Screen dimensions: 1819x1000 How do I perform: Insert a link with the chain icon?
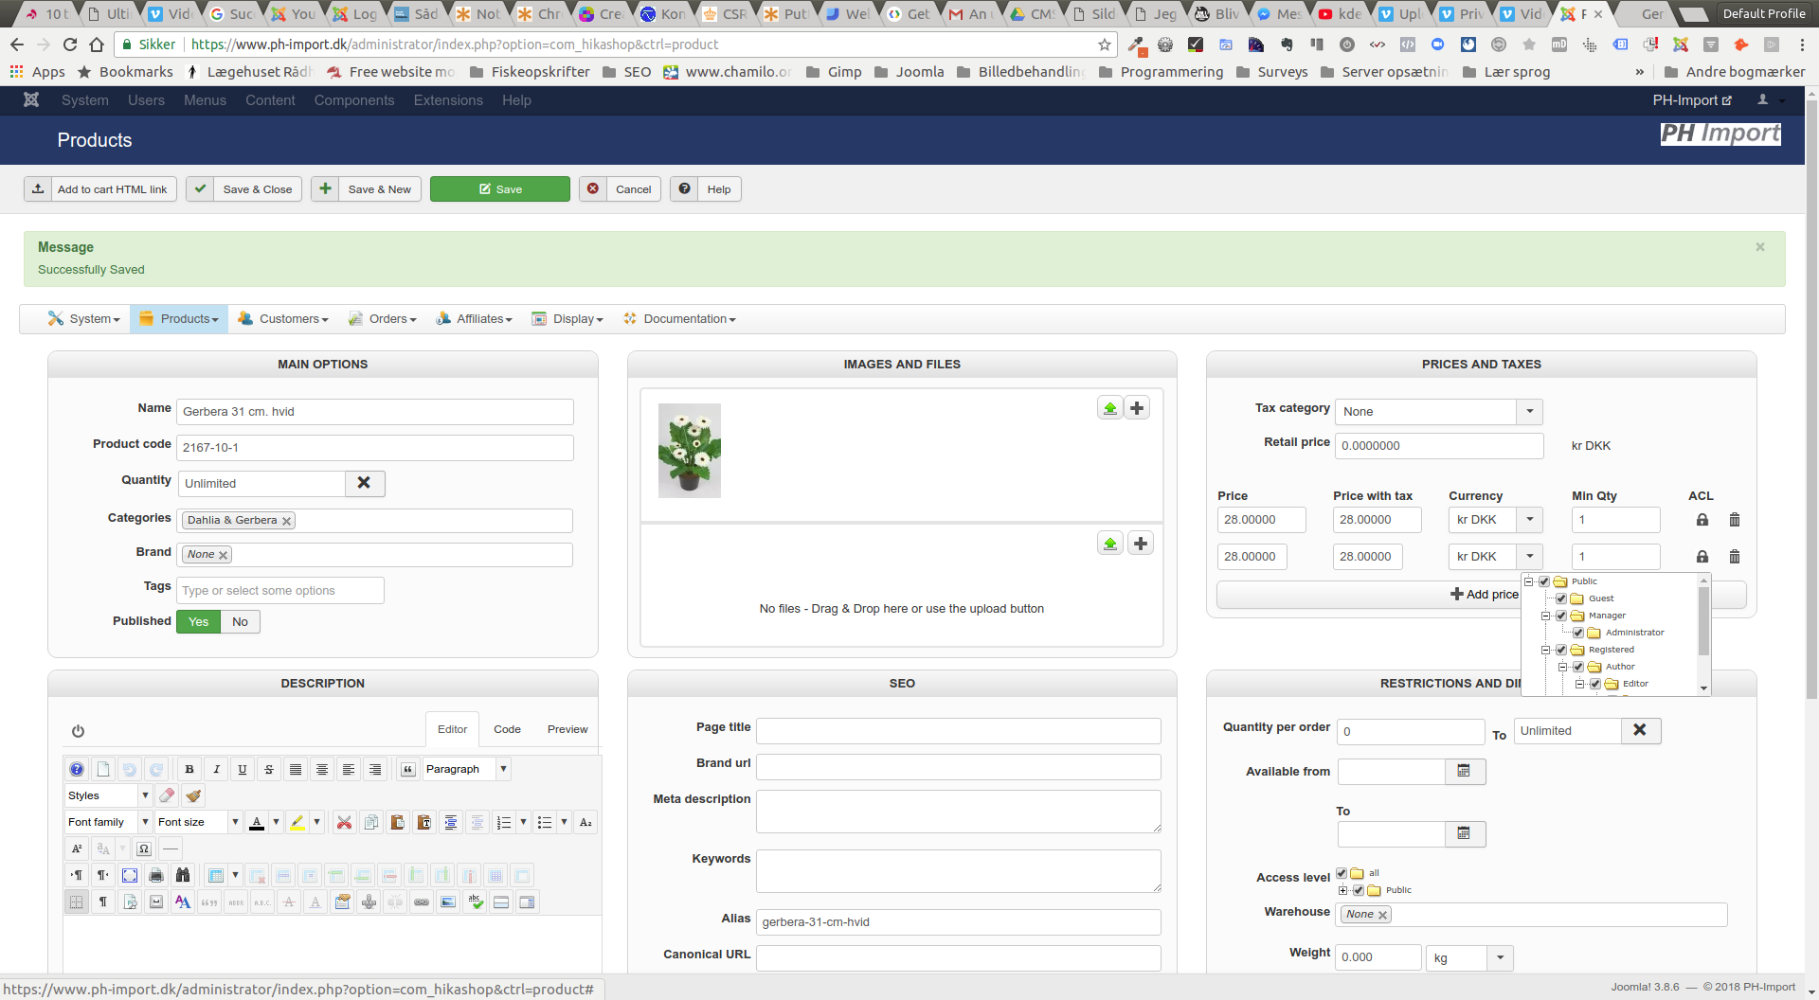[x=422, y=902]
